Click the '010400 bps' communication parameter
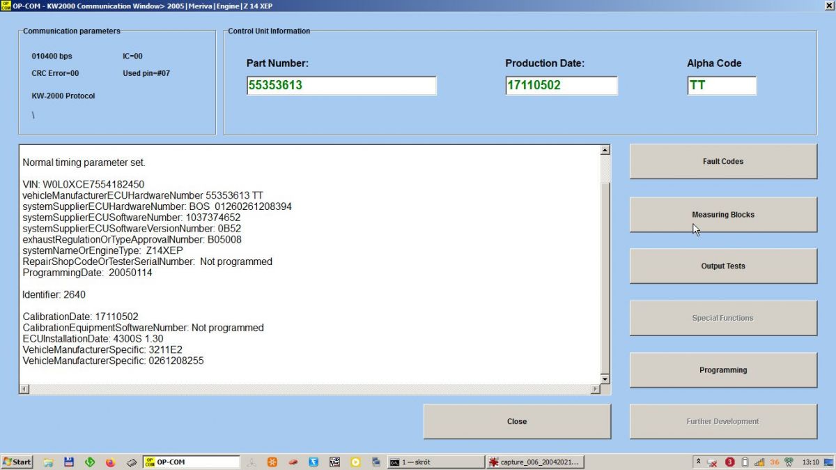836x470 pixels. [52, 56]
